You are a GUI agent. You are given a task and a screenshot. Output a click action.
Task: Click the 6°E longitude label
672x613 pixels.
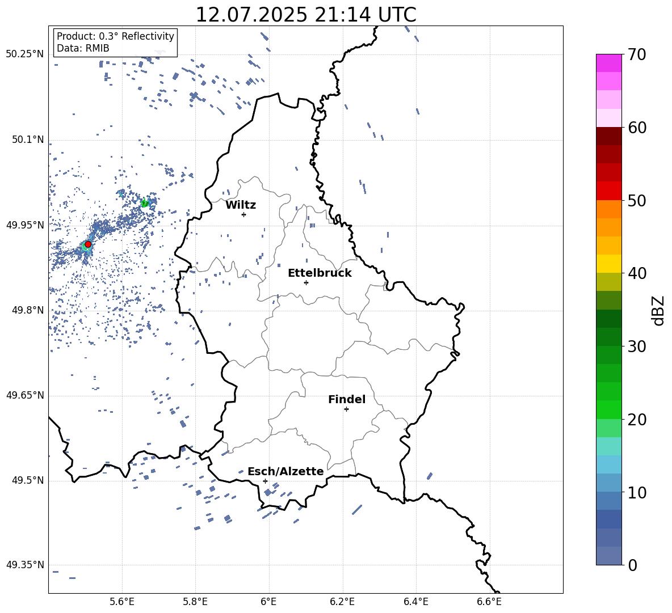point(268,602)
